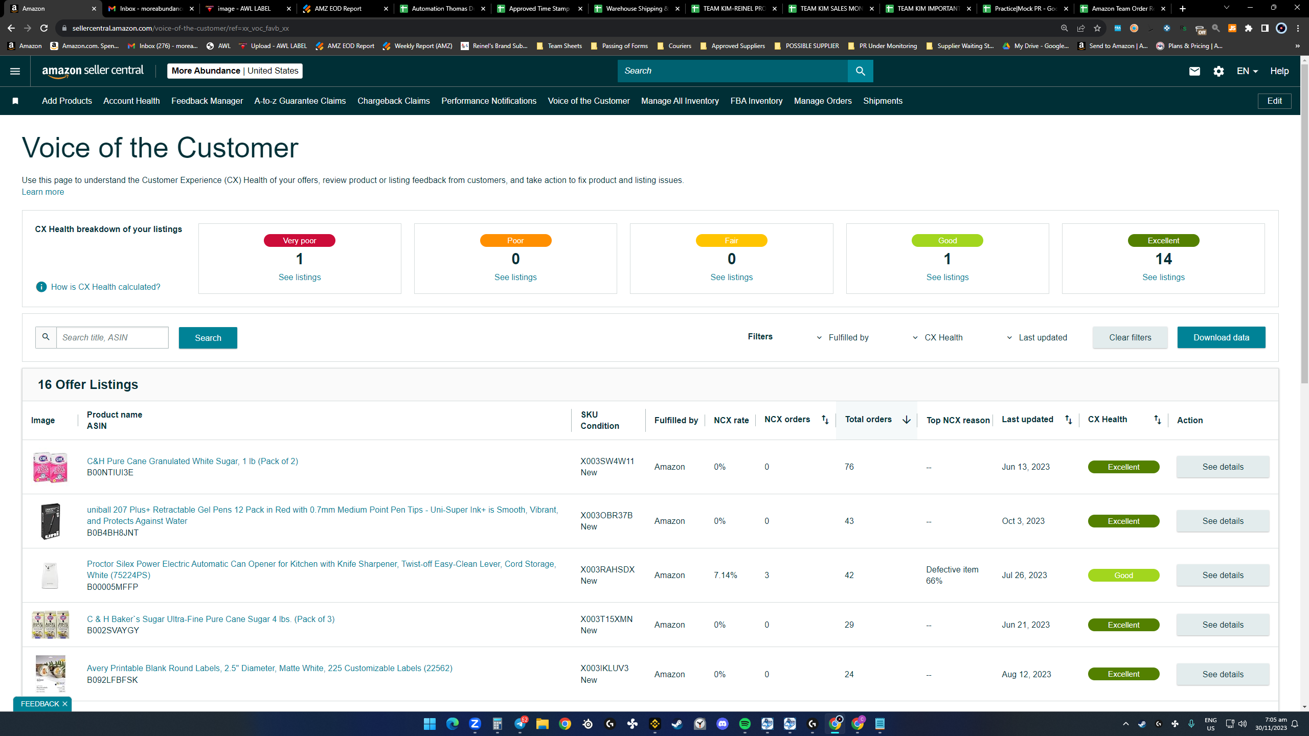Expand the CX Health filter dropdown
Screen dimensions: 1309x736
click(x=938, y=337)
